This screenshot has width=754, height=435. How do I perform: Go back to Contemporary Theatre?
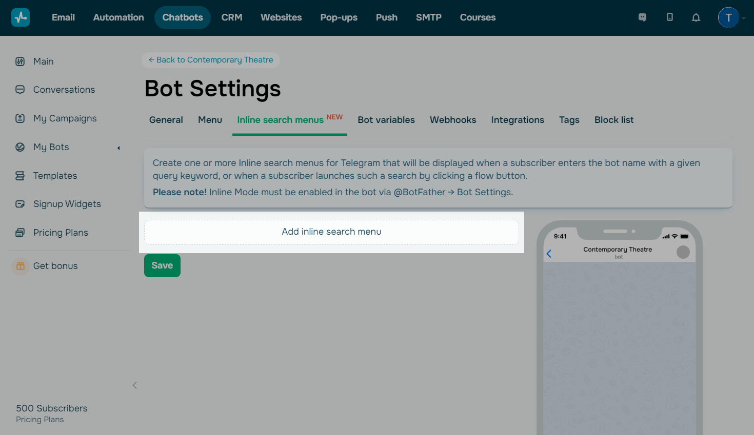(211, 60)
